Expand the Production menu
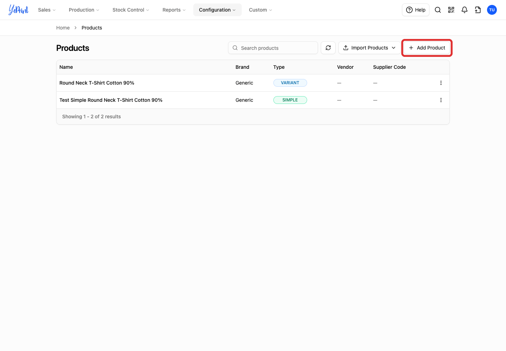Screen dimensions: 506x351 (84, 10)
